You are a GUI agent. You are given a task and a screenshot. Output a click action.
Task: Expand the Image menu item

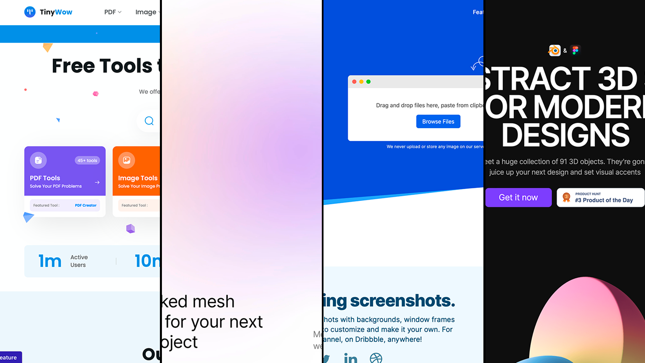pyautogui.click(x=146, y=12)
